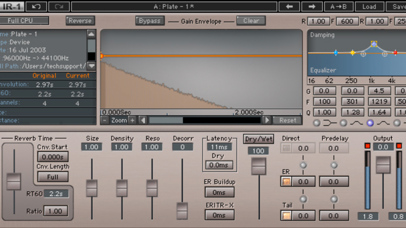This screenshot has height=228, width=406.
Task: Toggle the Tail enable button
Action: [x=286, y=215]
